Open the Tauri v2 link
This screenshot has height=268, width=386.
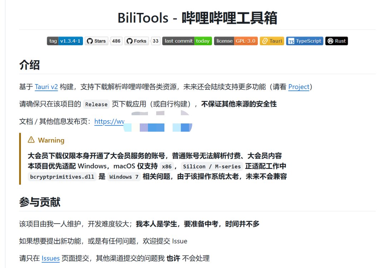click(46, 87)
